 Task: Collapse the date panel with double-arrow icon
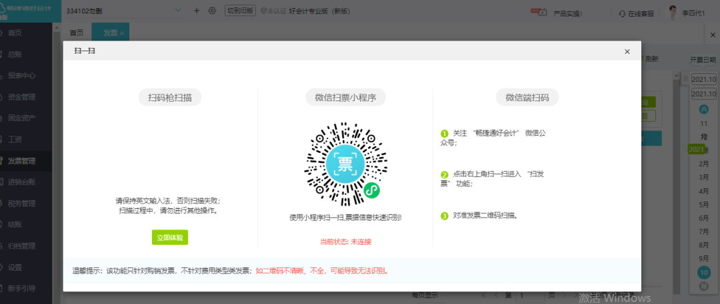(685, 78)
